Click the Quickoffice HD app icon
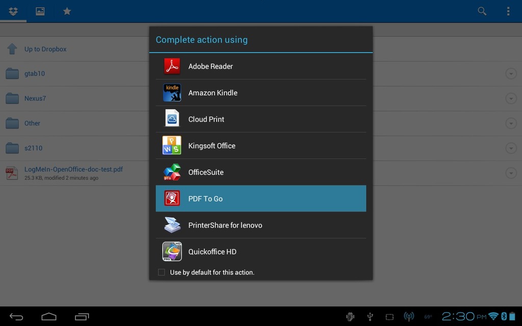Image resolution: width=522 pixels, height=326 pixels. click(172, 252)
